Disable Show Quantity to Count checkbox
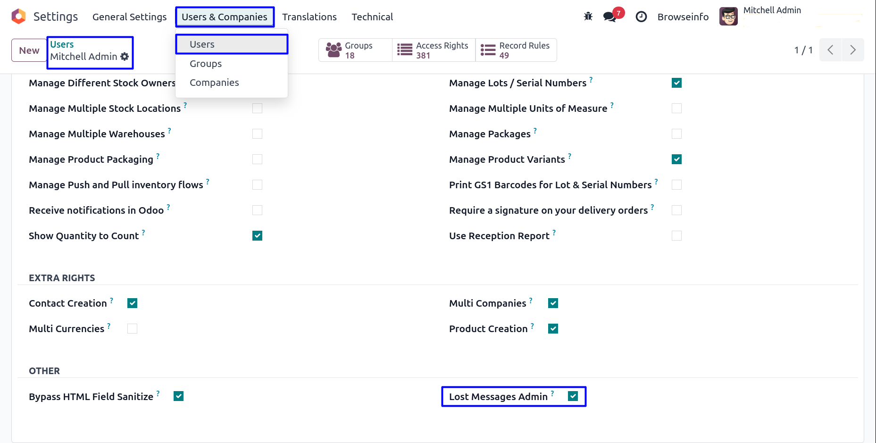This screenshot has width=876, height=443. click(x=257, y=236)
